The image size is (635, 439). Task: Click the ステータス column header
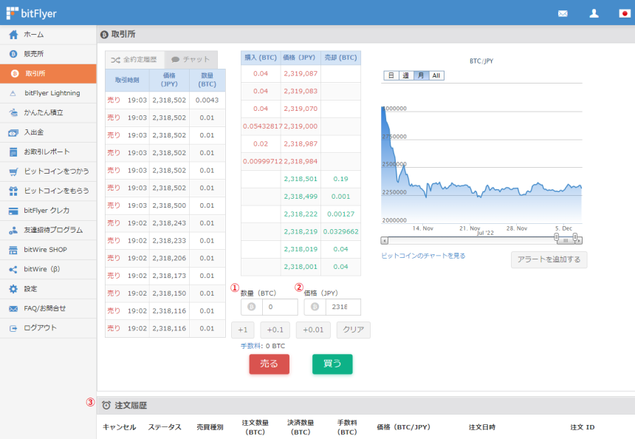pyautogui.click(x=165, y=427)
